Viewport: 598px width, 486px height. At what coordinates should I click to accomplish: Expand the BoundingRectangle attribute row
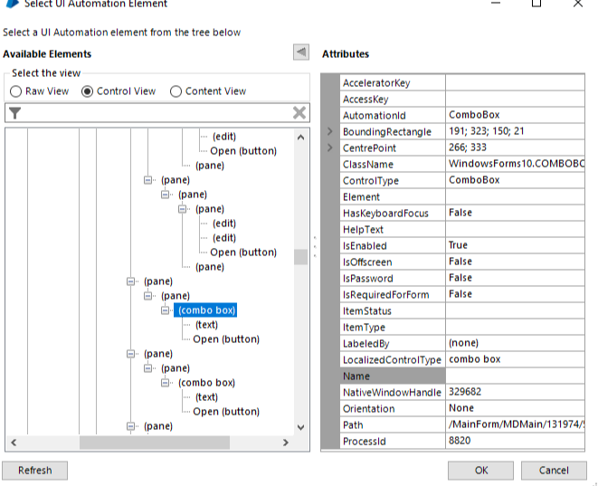pyautogui.click(x=330, y=132)
